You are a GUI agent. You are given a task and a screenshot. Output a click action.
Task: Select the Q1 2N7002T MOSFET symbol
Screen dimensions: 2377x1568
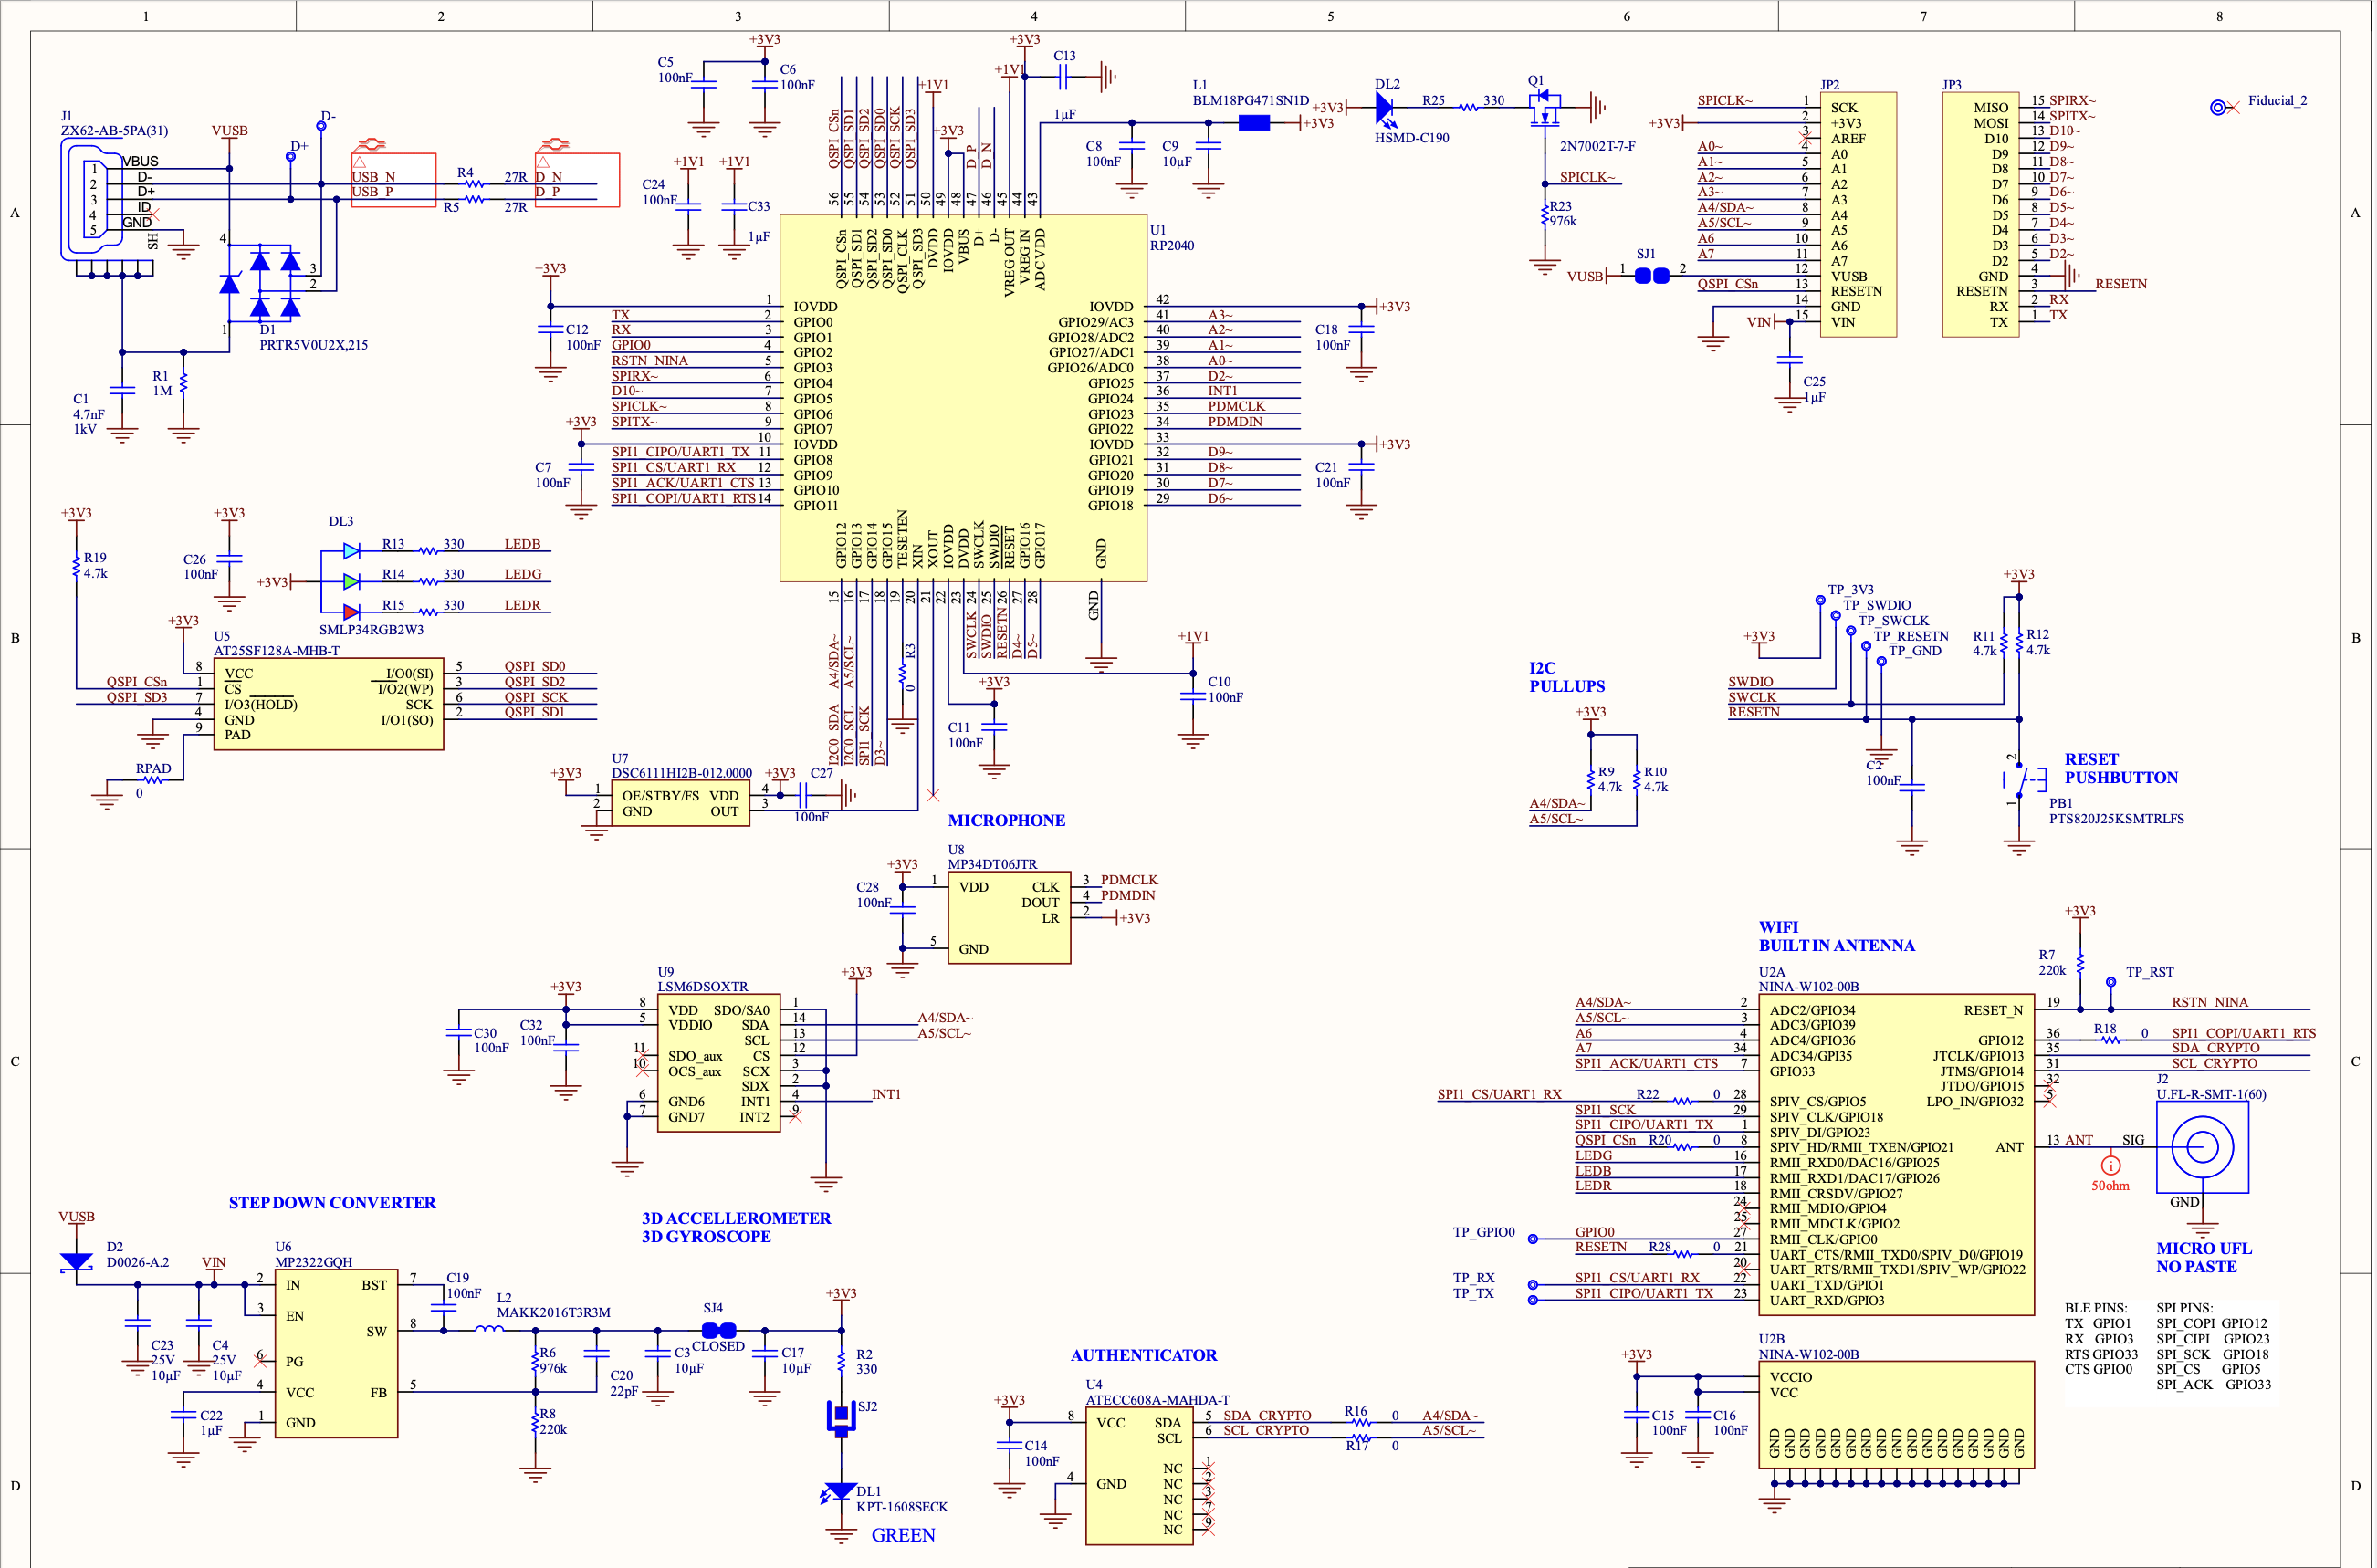tap(1546, 108)
